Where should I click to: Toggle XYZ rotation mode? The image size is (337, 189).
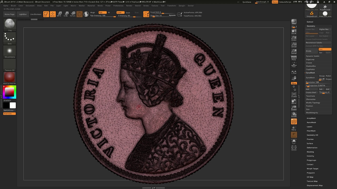[294, 83]
